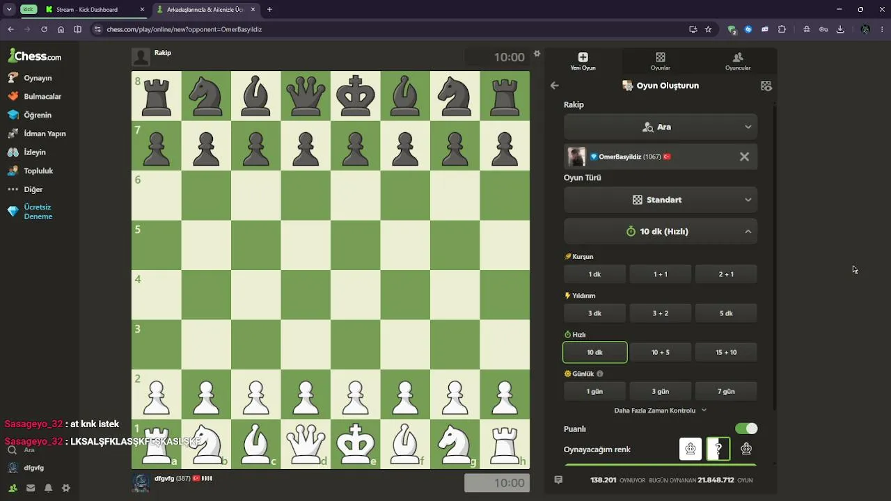Open the chat icon in panel footer
Image resolution: width=891 pixels, height=501 pixels.
(558, 480)
